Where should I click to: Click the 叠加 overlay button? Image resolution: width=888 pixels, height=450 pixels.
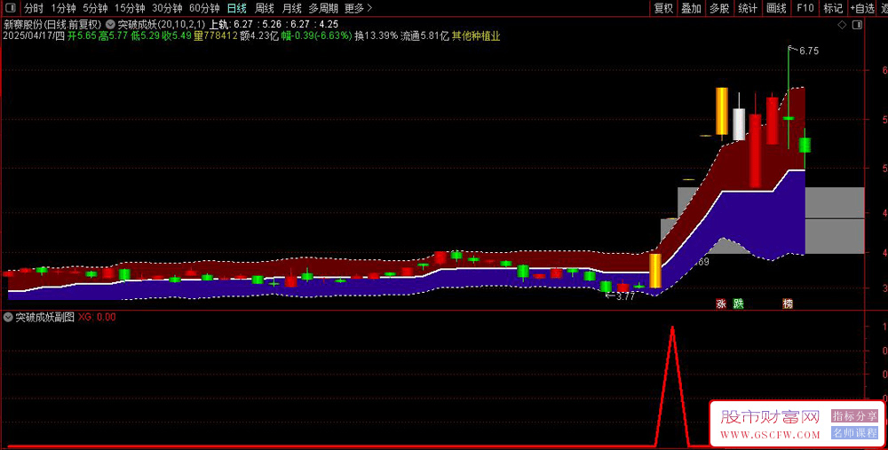691,8
